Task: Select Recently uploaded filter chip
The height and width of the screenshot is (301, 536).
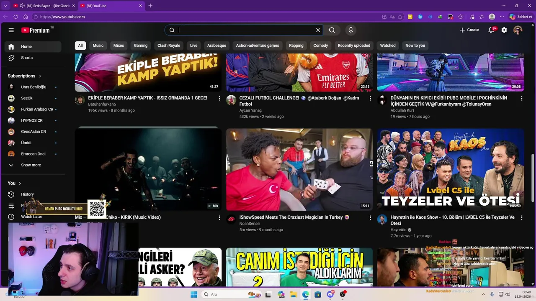Action: (354, 46)
